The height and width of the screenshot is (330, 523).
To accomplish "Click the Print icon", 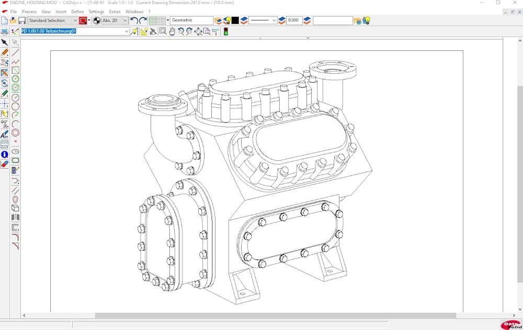I will (4, 31).
